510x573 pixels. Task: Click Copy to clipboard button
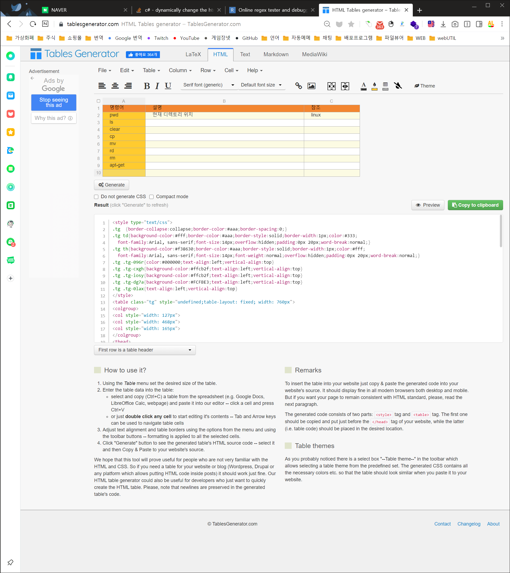click(x=475, y=205)
